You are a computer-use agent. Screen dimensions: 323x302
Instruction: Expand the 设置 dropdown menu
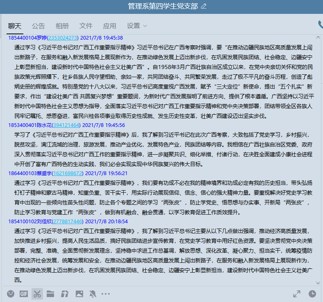137,26
